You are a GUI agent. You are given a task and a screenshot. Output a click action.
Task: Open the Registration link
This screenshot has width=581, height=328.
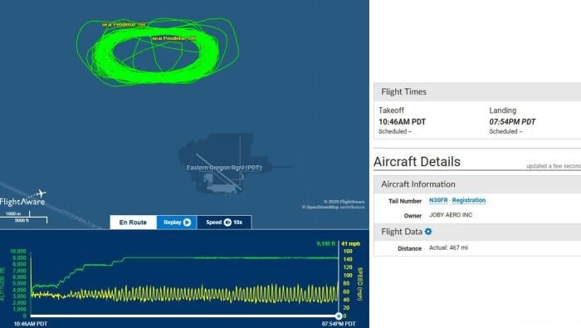click(x=469, y=200)
